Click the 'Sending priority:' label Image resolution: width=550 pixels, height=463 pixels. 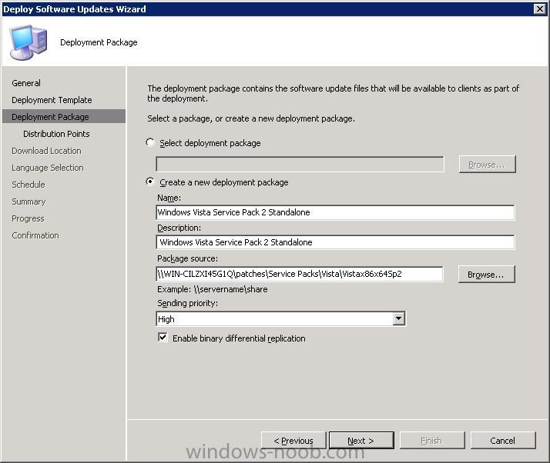click(x=187, y=303)
